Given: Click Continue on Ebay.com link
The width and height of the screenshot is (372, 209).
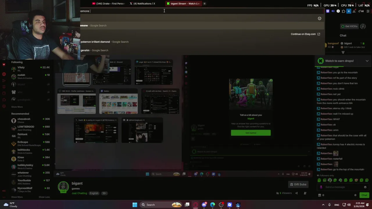Looking at the screenshot, I should click(x=305, y=34).
